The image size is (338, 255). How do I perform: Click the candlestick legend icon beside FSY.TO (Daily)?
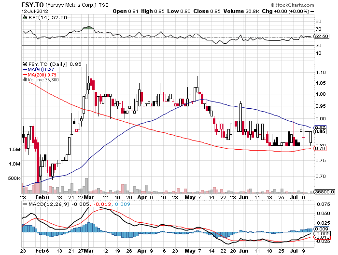[x=25, y=64]
